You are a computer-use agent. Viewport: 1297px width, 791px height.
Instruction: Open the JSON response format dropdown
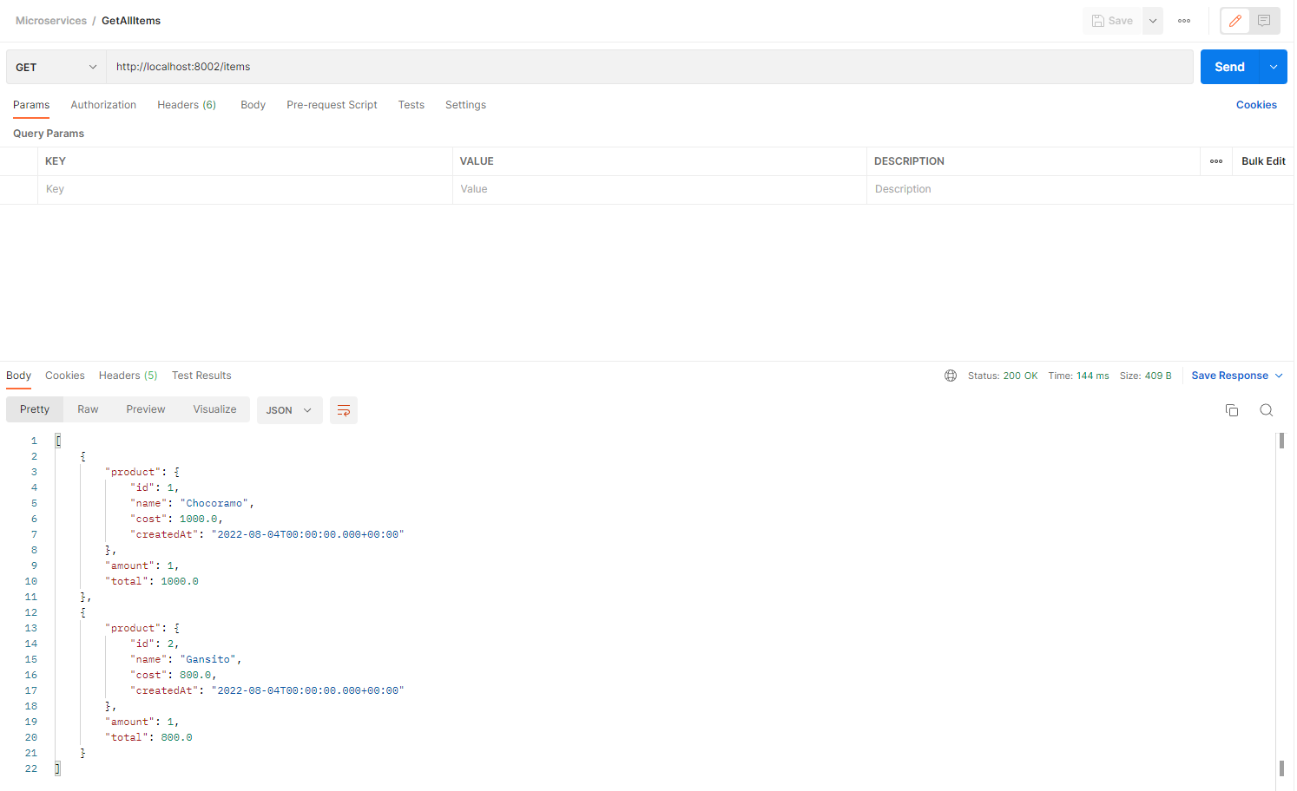point(289,409)
